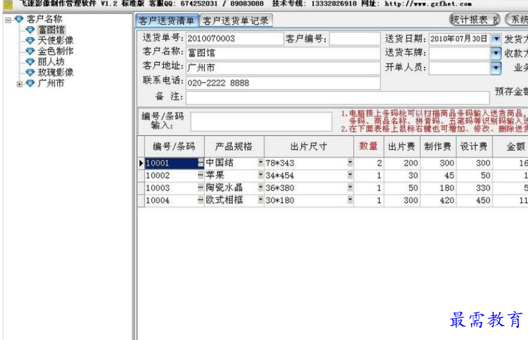Click the row selector arrow for row 10001
Screen dimensions: 528x340
pyautogui.click(x=141, y=163)
